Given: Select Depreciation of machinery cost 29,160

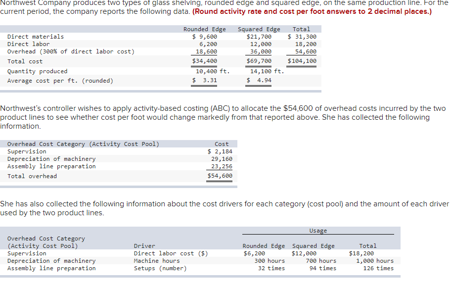Looking at the screenshot, I should coord(222,159).
